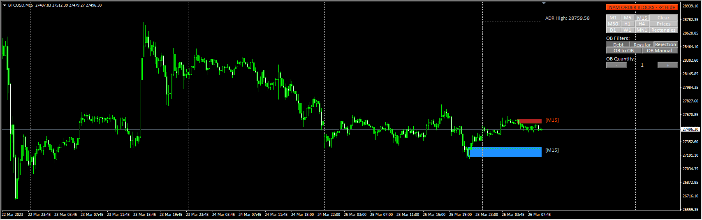Click price axis value 27352.60
702x220 pixels.
[x=690, y=142]
